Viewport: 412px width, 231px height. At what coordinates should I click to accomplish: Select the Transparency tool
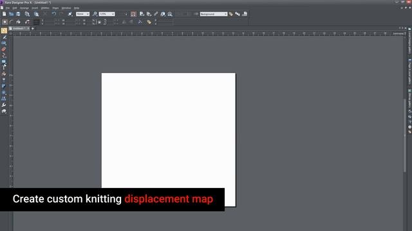pyautogui.click(x=4, y=80)
